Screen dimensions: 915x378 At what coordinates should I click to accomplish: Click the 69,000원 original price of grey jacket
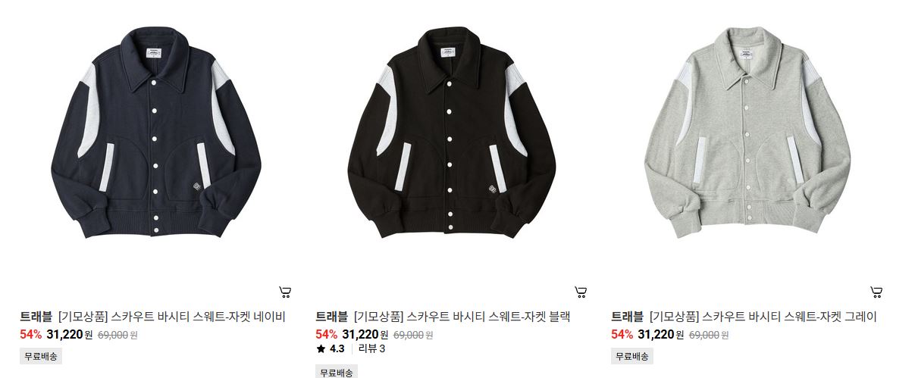click(x=710, y=335)
